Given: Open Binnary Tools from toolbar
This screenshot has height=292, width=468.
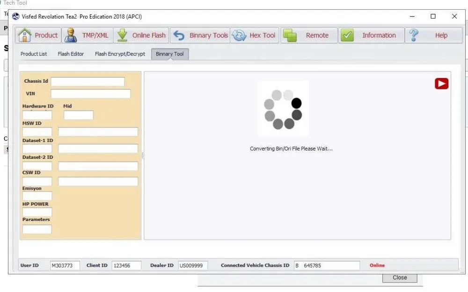Looking at the screenshot, I should [200, 35].
